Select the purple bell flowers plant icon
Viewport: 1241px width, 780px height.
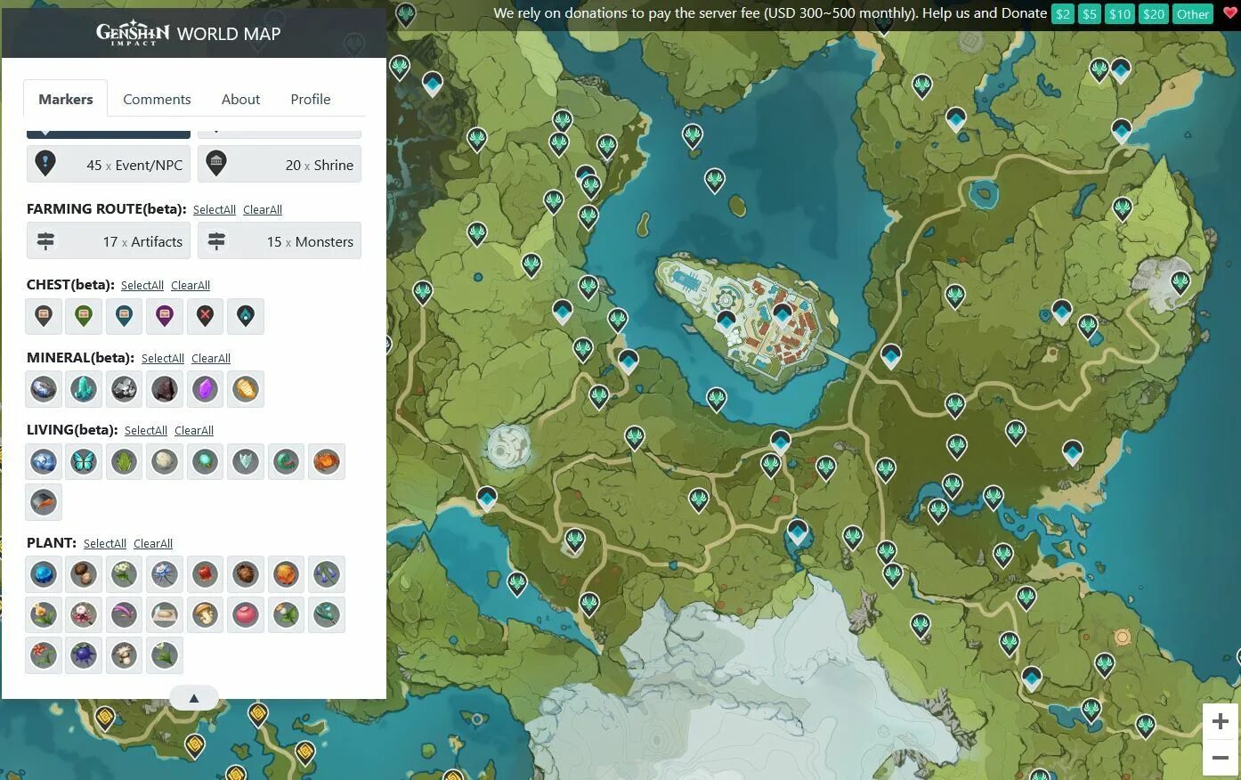pos(327,574)
